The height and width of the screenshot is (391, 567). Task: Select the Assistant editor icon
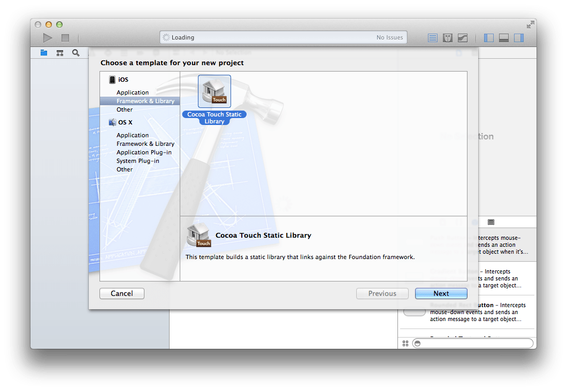[448, 37]
